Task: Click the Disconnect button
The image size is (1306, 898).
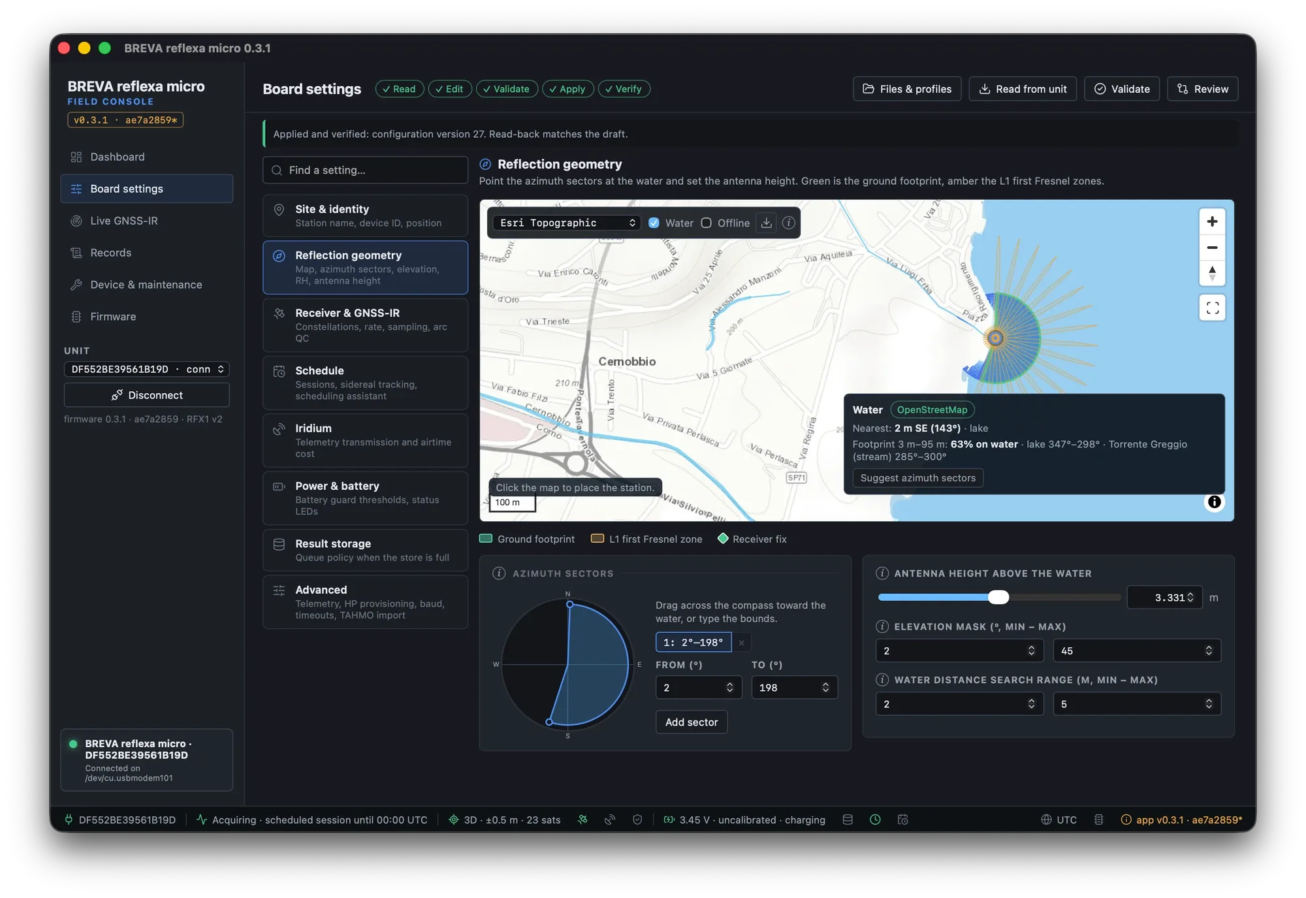Action: pyautogui.click(x=147, y=395)
